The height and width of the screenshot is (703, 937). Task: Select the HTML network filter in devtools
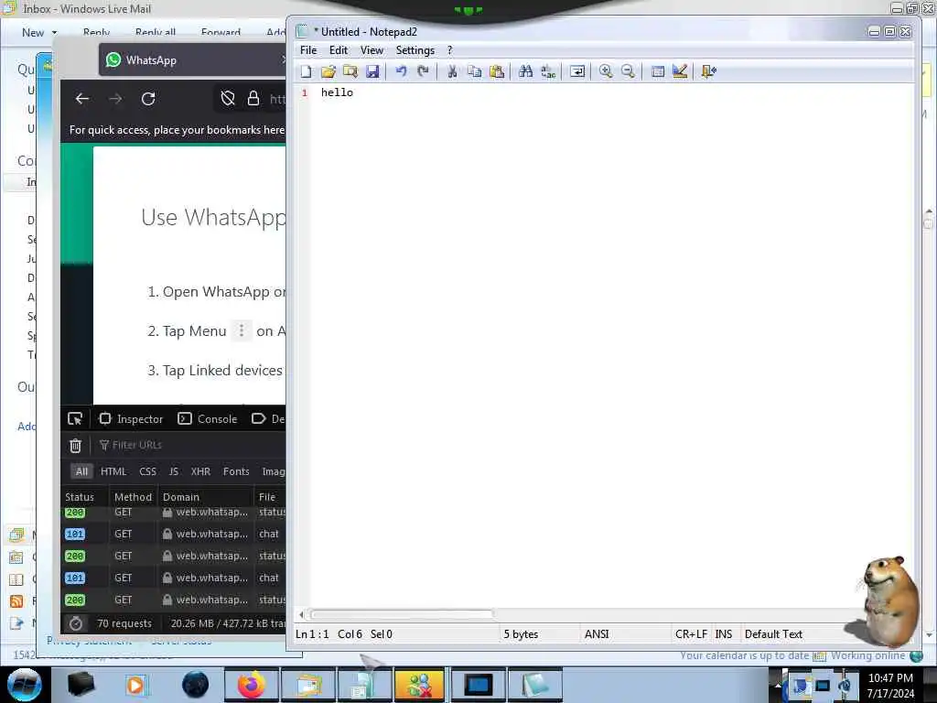113,471
